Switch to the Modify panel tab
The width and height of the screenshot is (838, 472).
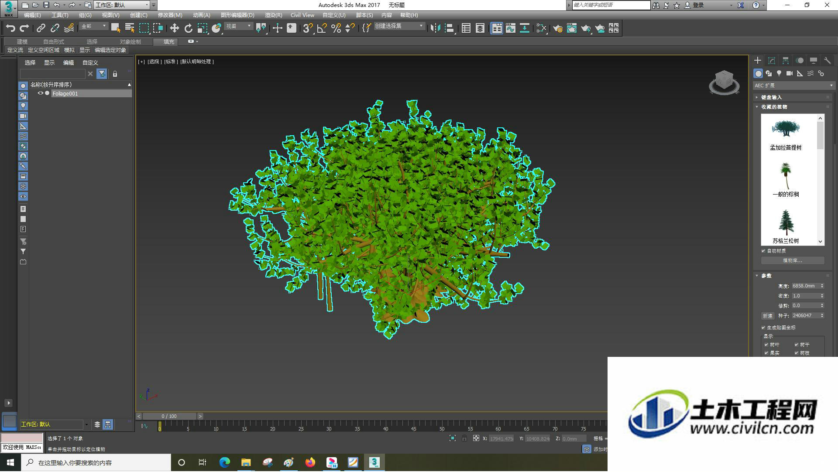772,61
